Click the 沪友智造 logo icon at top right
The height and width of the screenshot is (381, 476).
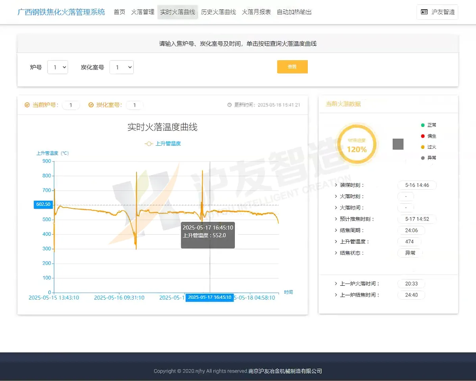click(x=424, y=12)
